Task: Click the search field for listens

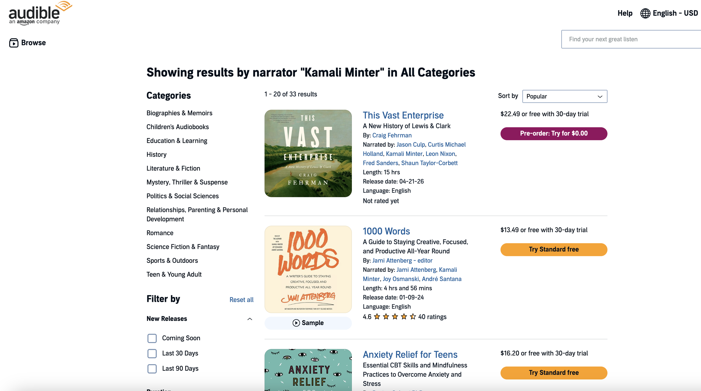Action: point(631,39)
